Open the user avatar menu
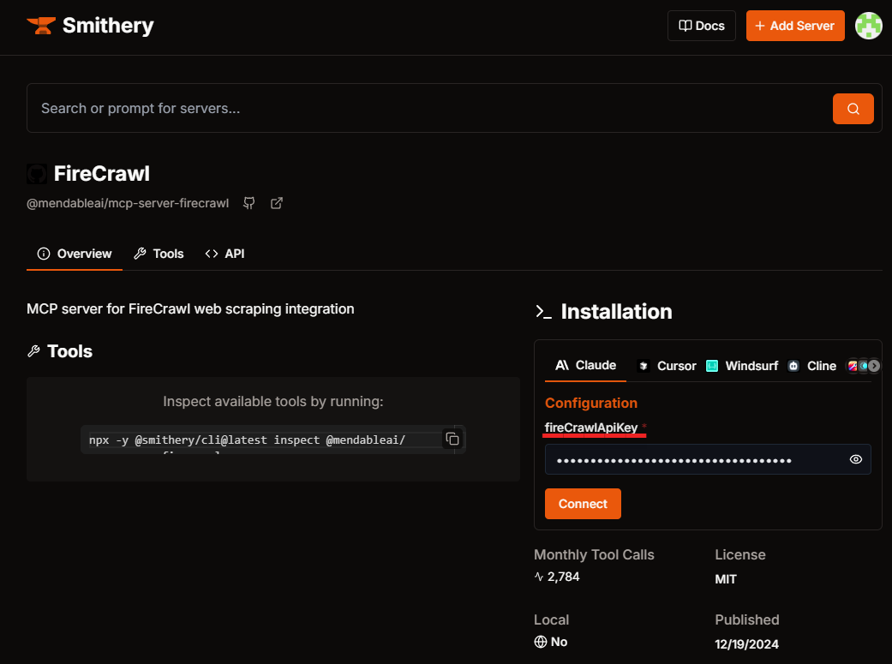 click(x=869, y=26)
